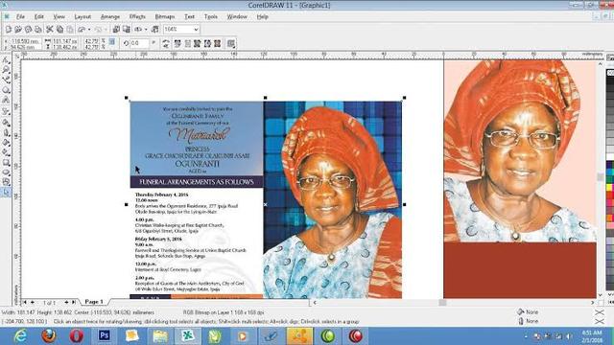
Task: Open Photoshop from the taskbar
Action: (x=105, y=335)
